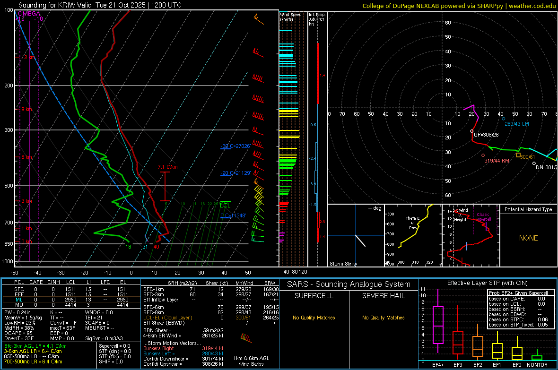Click the Bunkers Left mover circle on hodograph
Image resolution: width=558 pixels, height=370 pixels.
click(503, 119)
